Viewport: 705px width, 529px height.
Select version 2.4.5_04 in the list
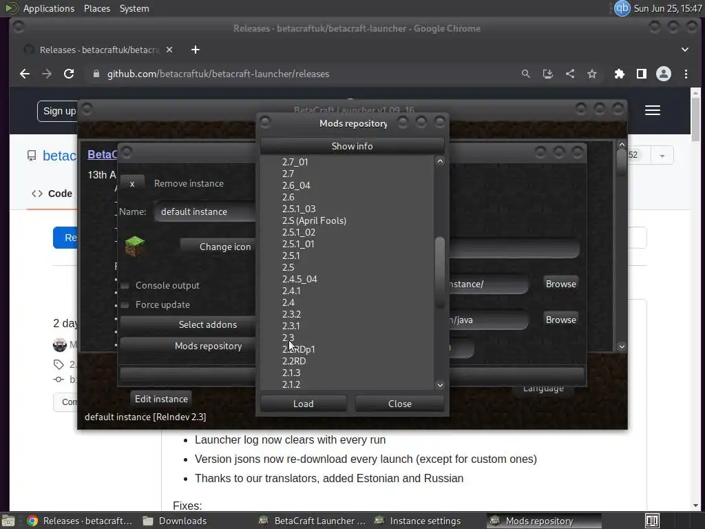299,279
